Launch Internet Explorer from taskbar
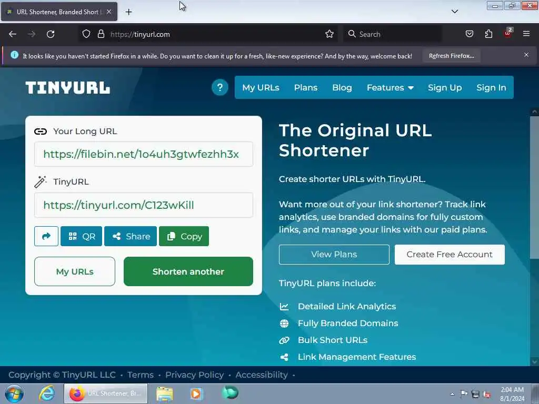Image resolution: width=539 pixels, height=404 pixels. coord(46,393)
